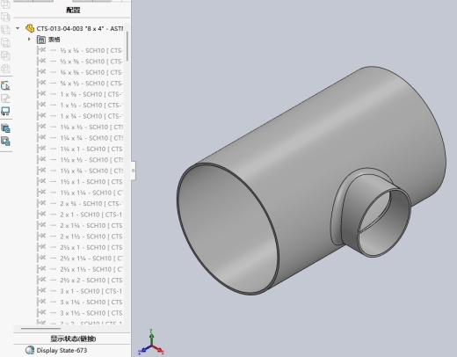This screenshot has height=357, width=457.
Task: Click the configuration tree vertical scrollbar thumb
Action: click(x=127, y=47)
